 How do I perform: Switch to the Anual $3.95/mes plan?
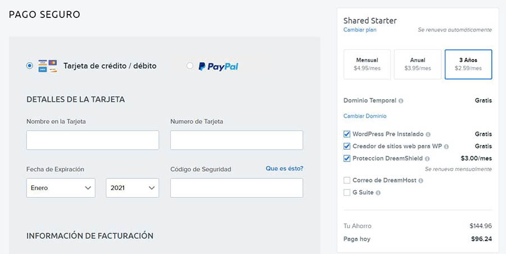417,64
